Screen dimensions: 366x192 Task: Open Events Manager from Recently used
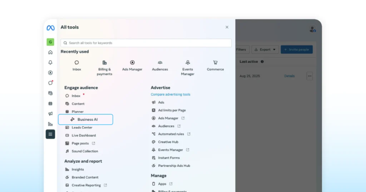[x=188, y=68]
